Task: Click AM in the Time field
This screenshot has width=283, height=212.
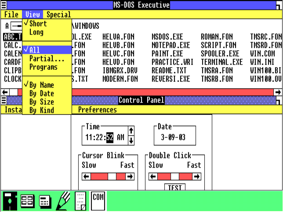Action: click(x=120, y=137)
